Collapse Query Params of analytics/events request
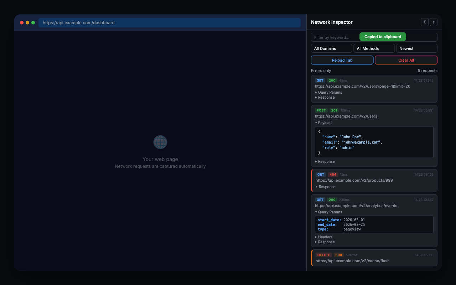Image resolution: width=456 pixels, height=285 pixels. tap(328, 212)
